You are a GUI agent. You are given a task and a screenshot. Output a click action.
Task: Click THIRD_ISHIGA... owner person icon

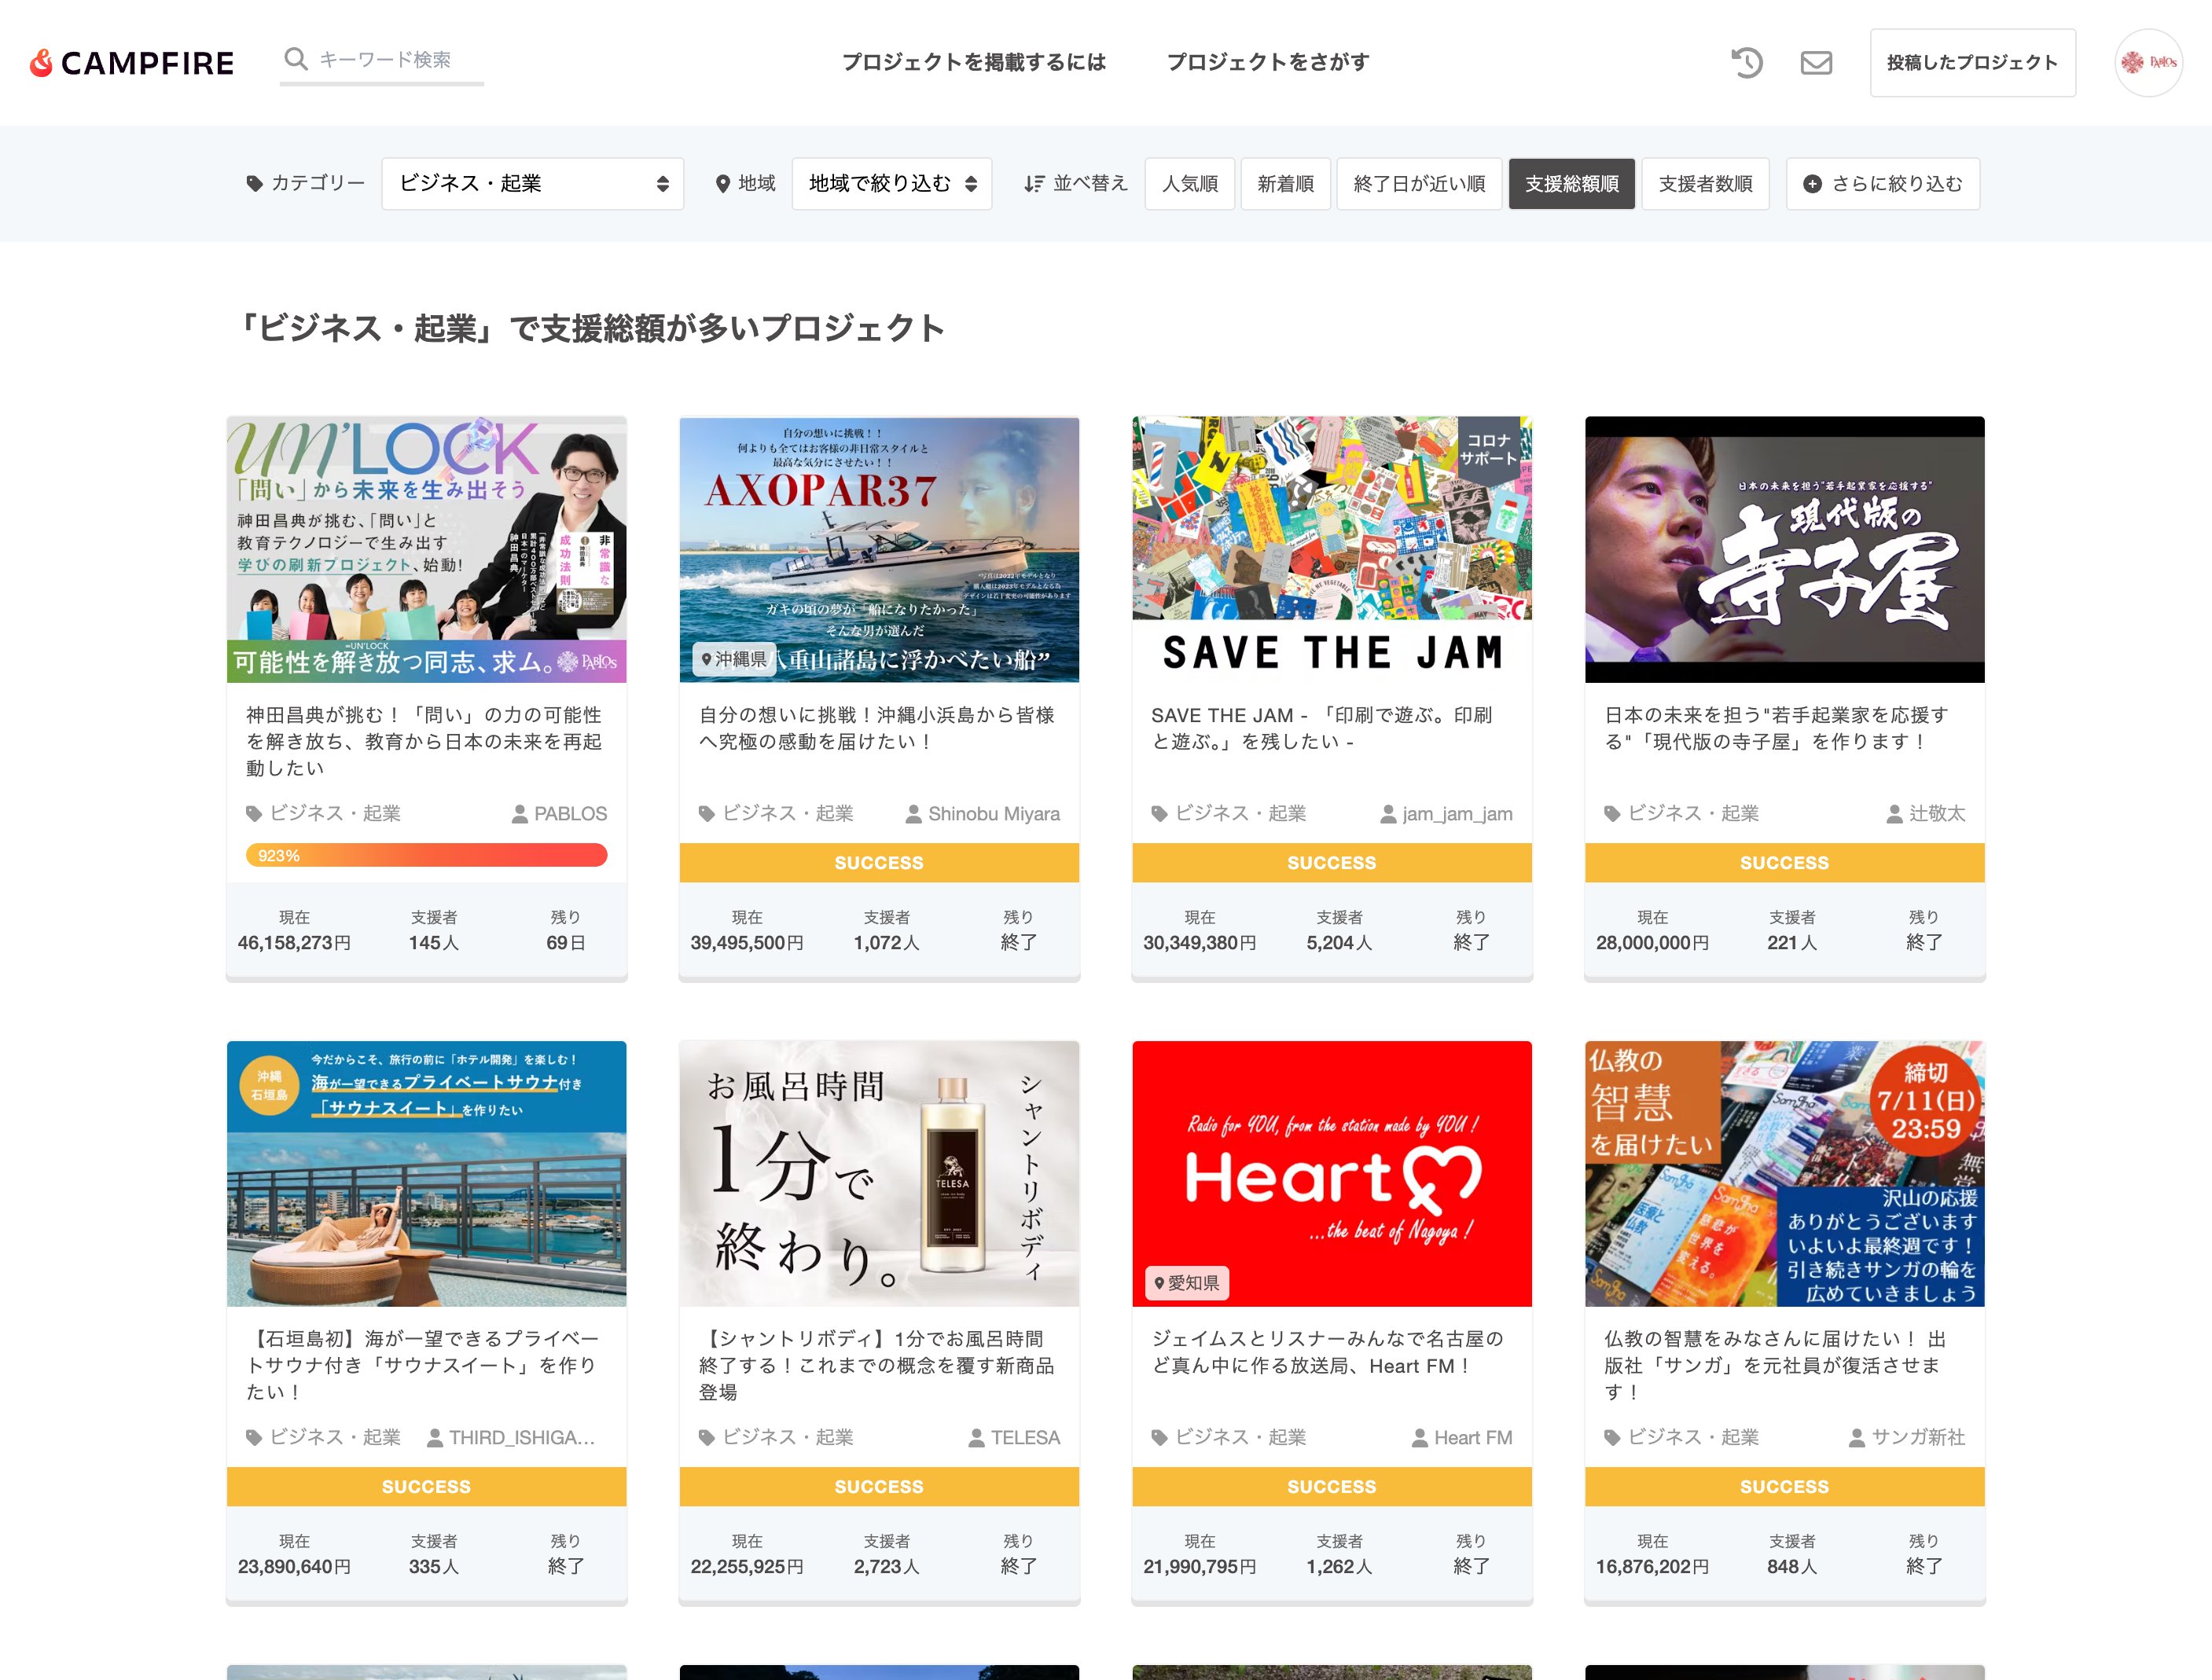coord(434,1438)
